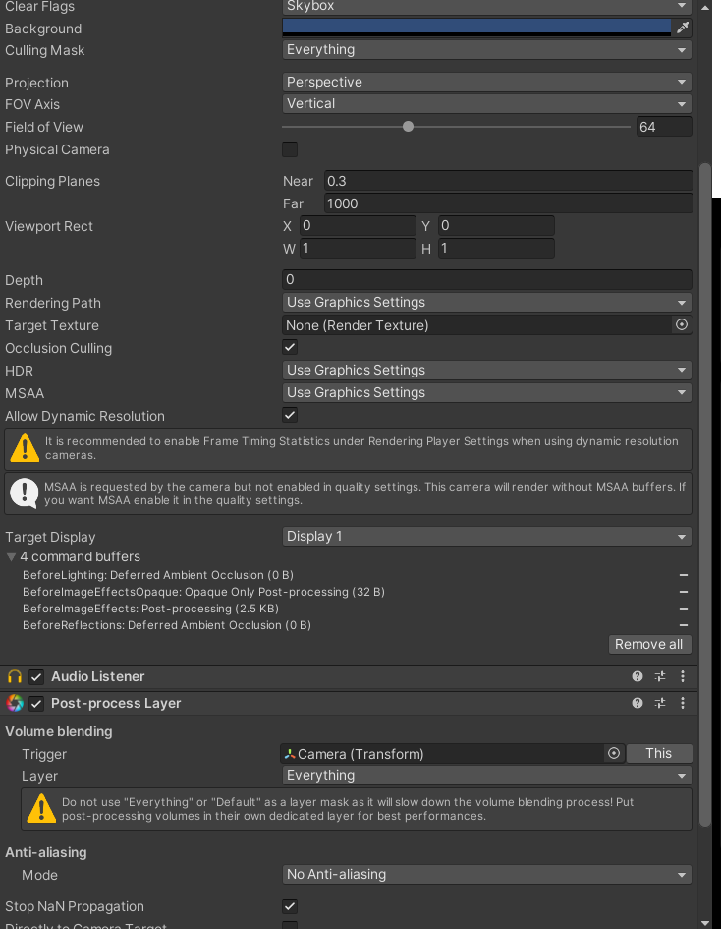Disable Occlusion Culling checkbox
The width and height of the screenshot is (721, 929).
point(290,347)
